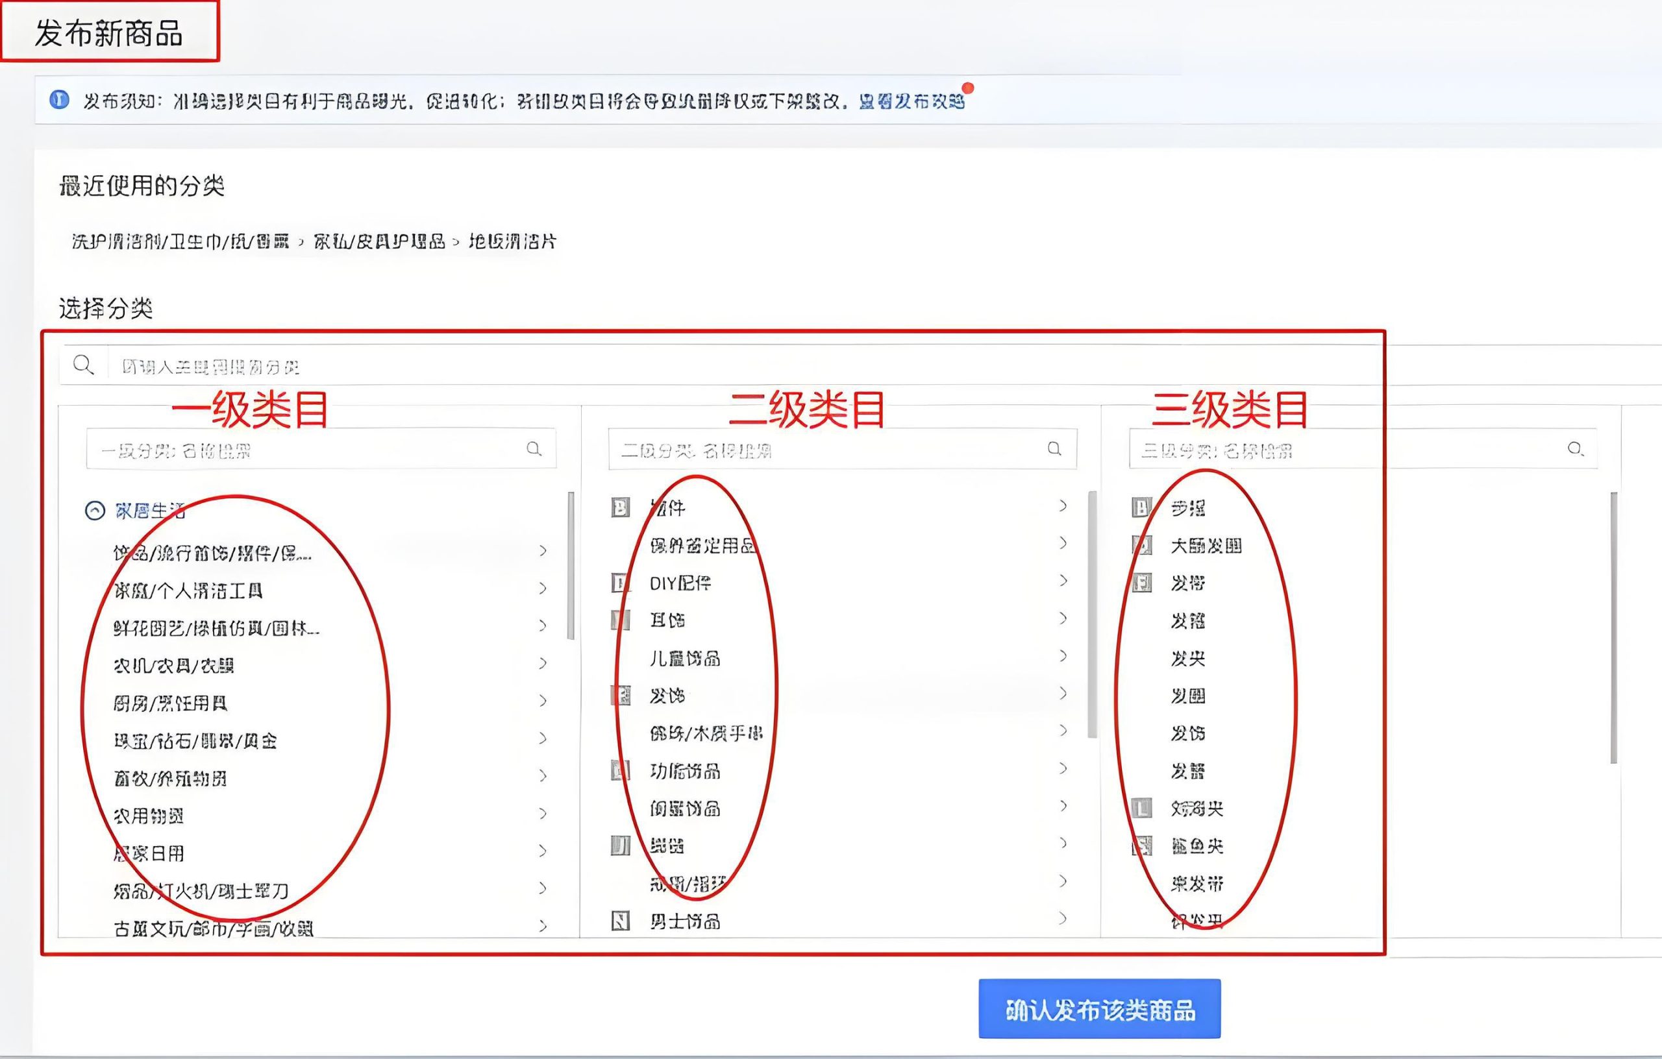Select 农用物资 in first-level list
The height and width of the screenshot is (1059, 1662).
click(x=149, y=816)
